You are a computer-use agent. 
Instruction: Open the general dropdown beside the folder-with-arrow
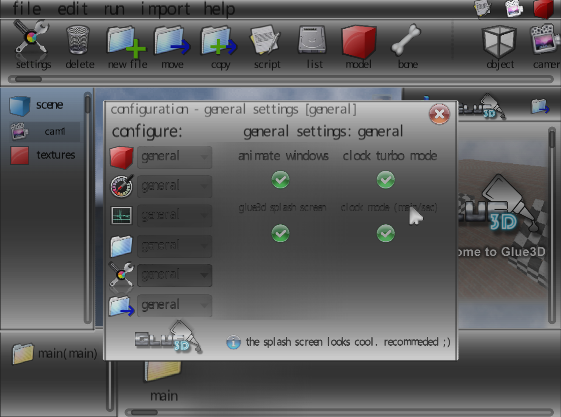pyautogui.click(x=175, y=306)
